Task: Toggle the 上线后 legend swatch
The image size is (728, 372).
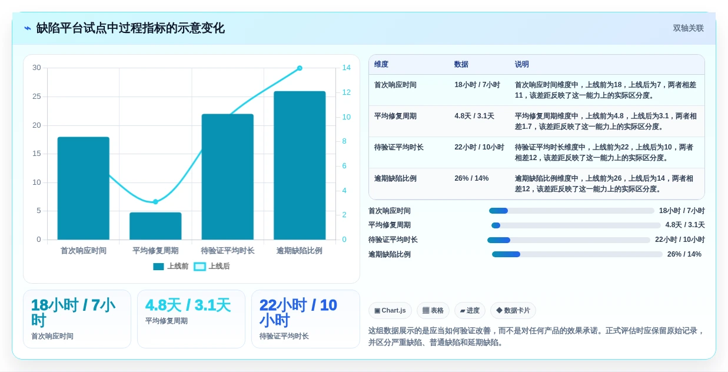Action: (200, 267)
